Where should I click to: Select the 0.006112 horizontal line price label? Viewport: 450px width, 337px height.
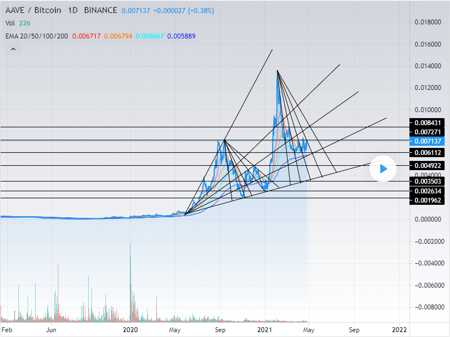[x=429, y=153]
